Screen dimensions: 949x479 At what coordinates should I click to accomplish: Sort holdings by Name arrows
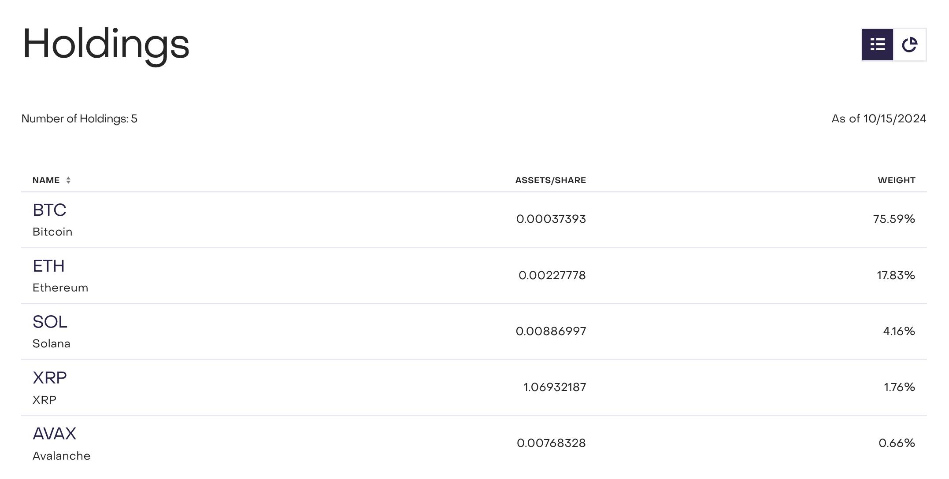click(68, 180)
